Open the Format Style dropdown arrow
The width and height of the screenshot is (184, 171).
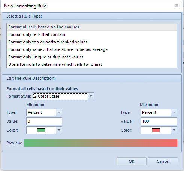(91, 96)
